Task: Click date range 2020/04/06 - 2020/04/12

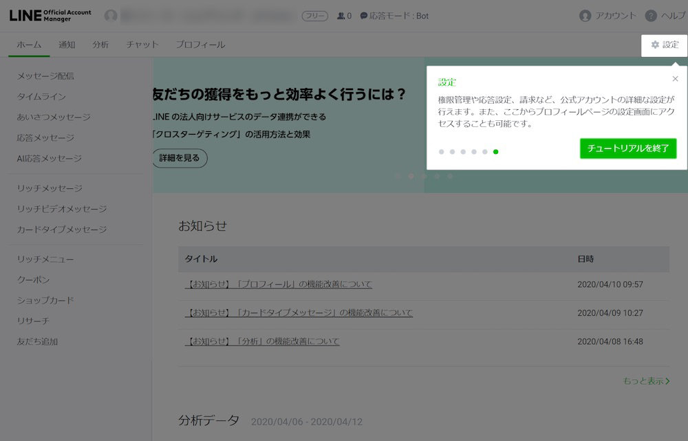Action: (307, 422)
